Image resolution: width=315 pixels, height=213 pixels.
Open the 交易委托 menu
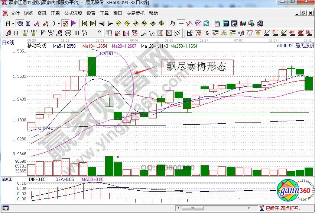click(136, 13)
